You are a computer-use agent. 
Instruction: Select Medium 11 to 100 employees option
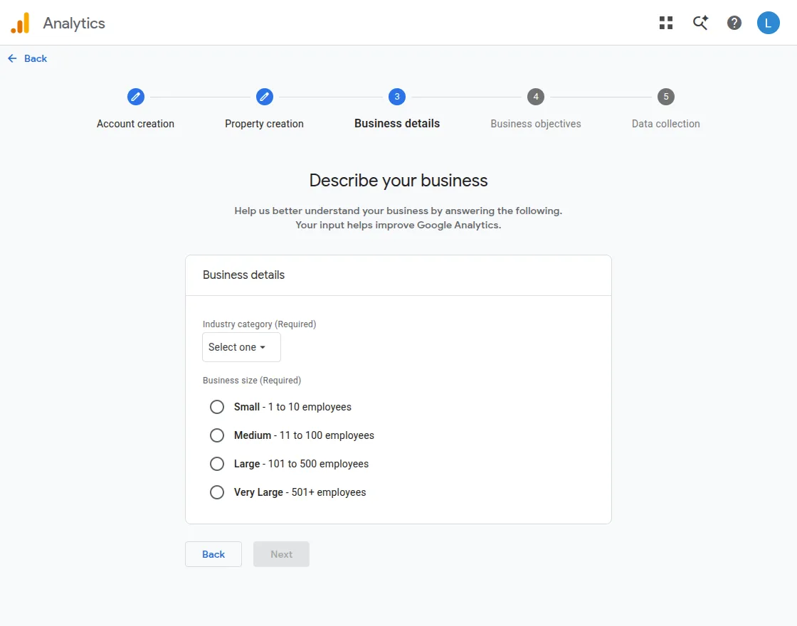(x=217, y=435)
